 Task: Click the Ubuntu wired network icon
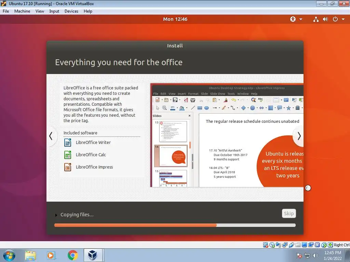pyautogui.click(x=316, y=19)
